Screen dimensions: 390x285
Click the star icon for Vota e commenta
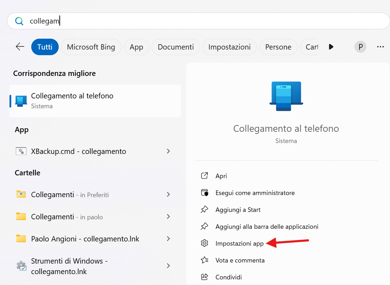(204, 260)
